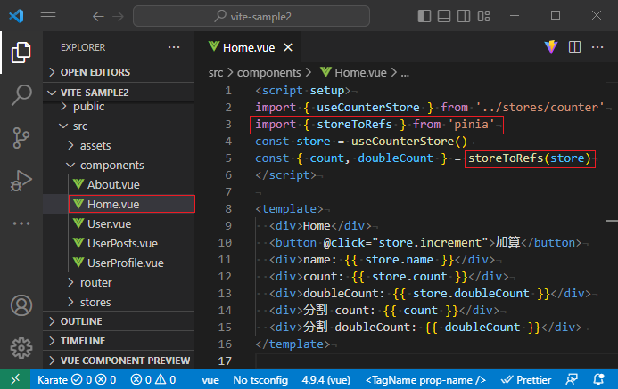Click the Home.vue breadcrumb segment
Image resolution: width=618 pixels, height=389 pixels.
click(x=353, y=73)
